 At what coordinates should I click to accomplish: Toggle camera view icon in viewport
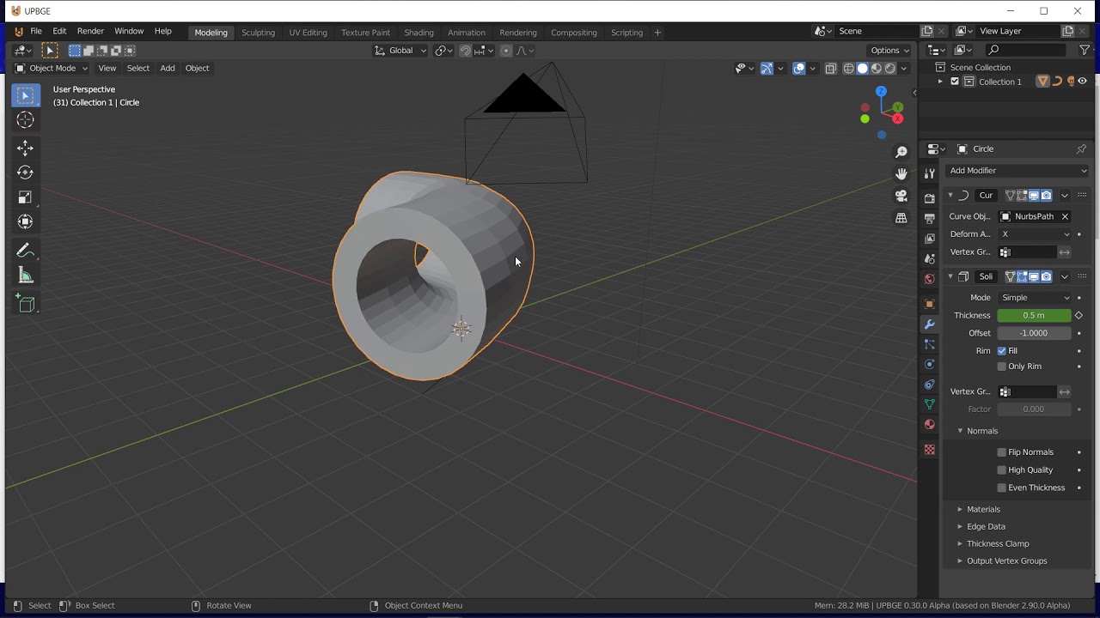tap(901, 196)
